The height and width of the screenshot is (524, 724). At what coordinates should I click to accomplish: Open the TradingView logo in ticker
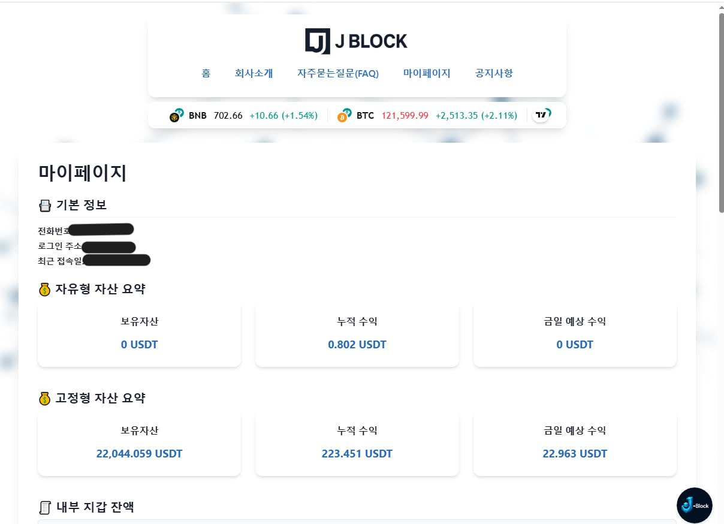click(x=542, y=115)
